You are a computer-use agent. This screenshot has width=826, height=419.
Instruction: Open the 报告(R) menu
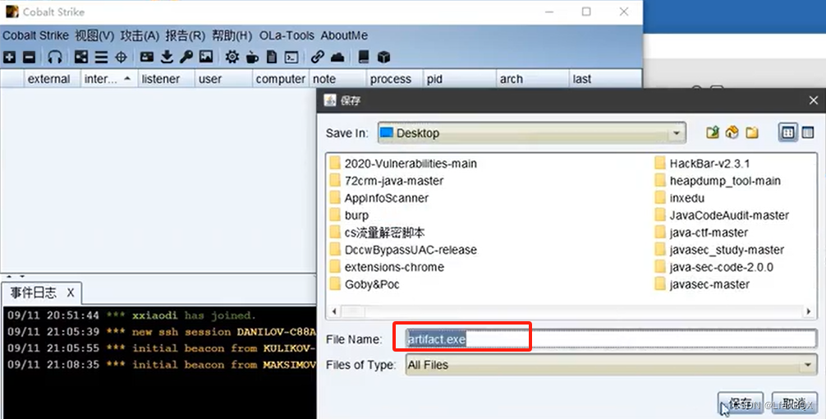pyautogui.click(x=185, y=35)
